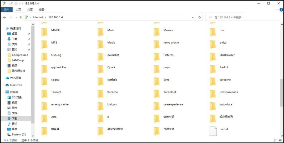This screenshot has height=143, width=284.
Task: Click the search box for 192.168.1.4
Action: 243,17
